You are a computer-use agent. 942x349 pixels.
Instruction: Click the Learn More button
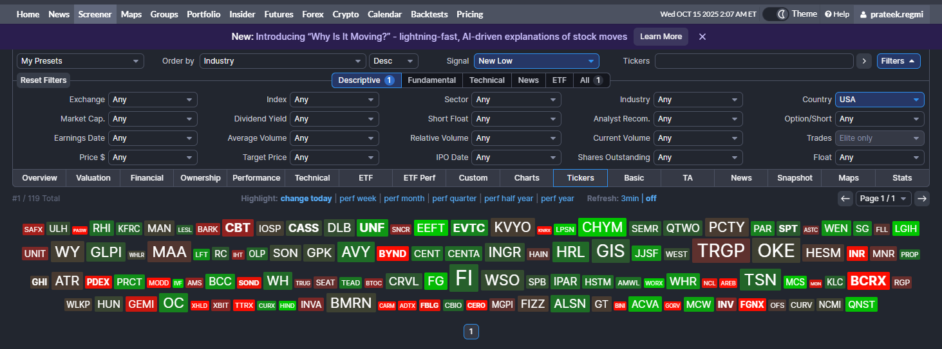(x=661, y=37)
